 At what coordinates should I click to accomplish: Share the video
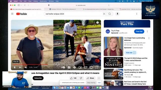[x=90, y=78]
